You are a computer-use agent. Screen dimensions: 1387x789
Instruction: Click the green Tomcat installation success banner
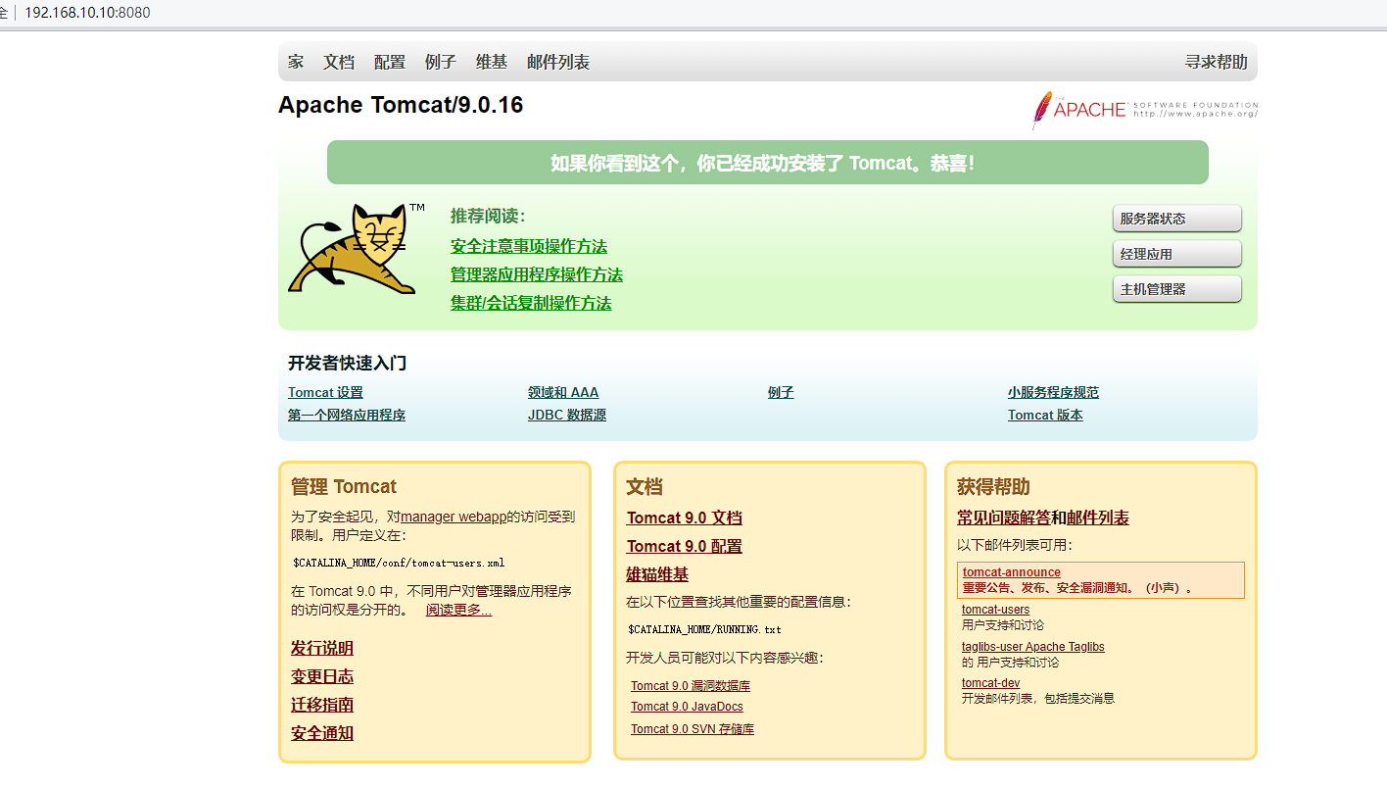[x=768, y=163]
